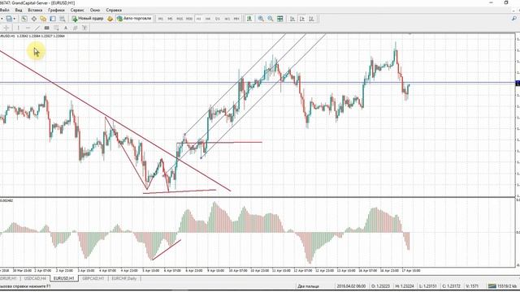Switch chart to M15 timeframe
The width and height of the screenshot is (520, 292).
(180, 19)
